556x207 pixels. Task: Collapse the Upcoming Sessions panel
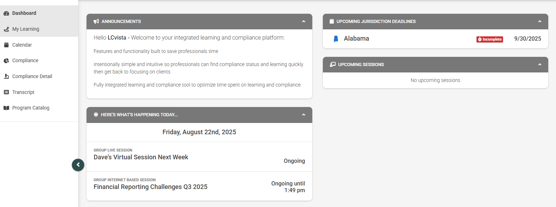tap(539, 65)
